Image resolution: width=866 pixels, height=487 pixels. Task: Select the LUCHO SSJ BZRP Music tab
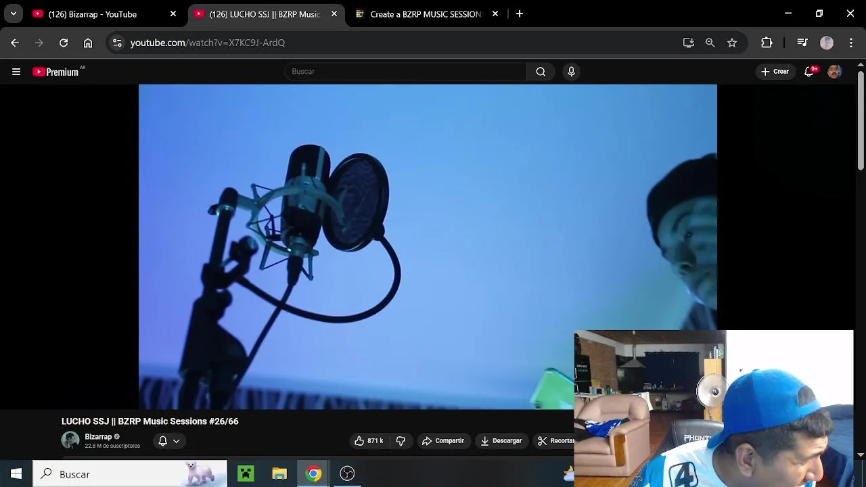point(265,14)
